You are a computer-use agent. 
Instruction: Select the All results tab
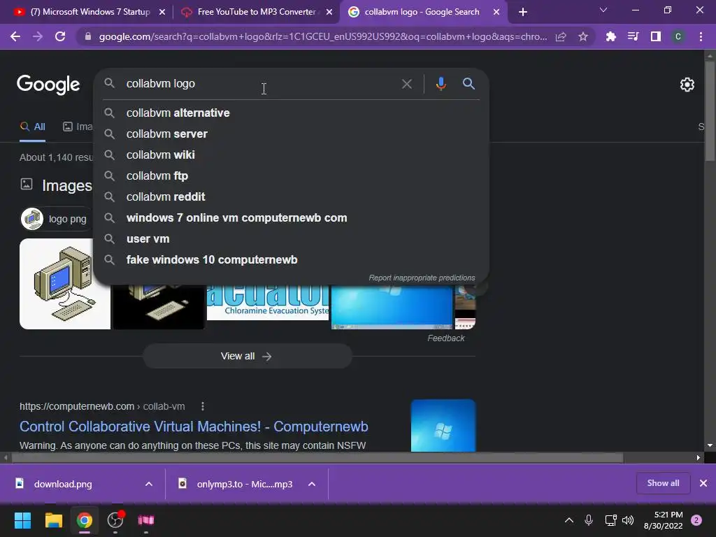32,127
